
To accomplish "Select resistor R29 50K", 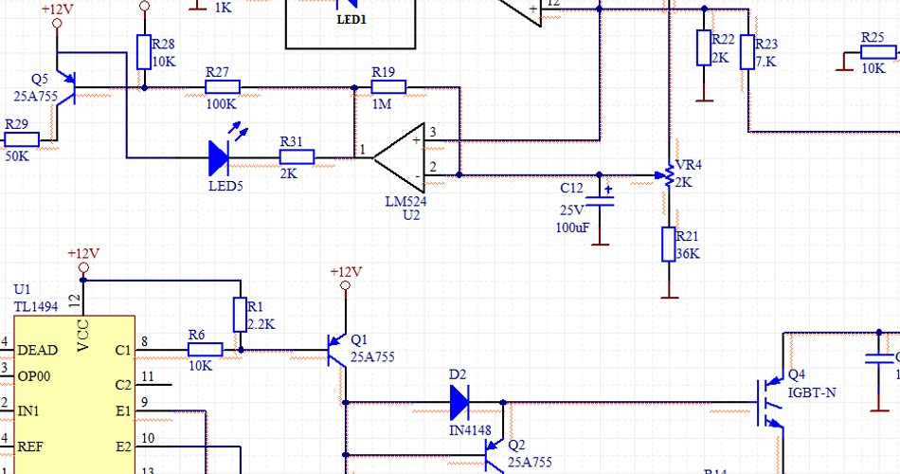I will pos(21,139).
